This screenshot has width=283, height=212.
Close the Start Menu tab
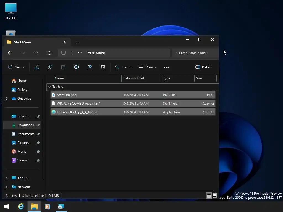pyautogui.click(x=65, y=42)
